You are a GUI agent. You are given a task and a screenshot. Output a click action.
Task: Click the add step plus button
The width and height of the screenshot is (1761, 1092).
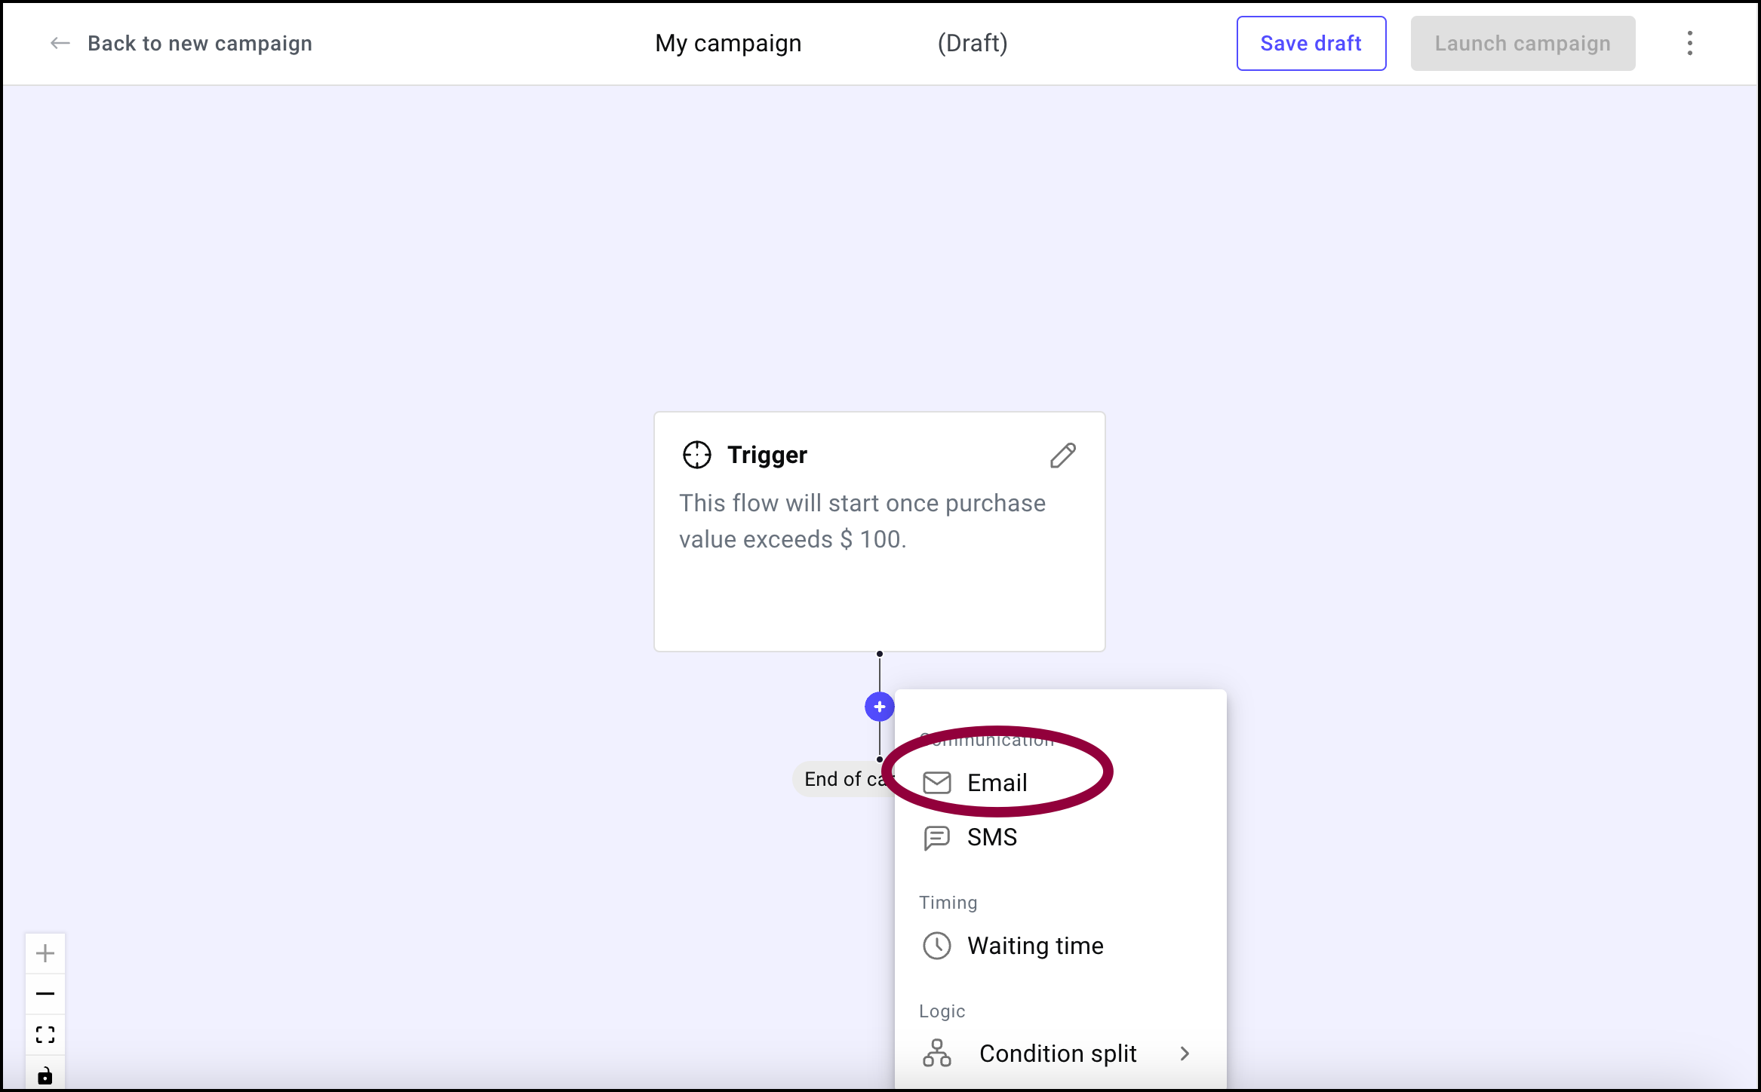pyautogui.click(x=880, y=706)
